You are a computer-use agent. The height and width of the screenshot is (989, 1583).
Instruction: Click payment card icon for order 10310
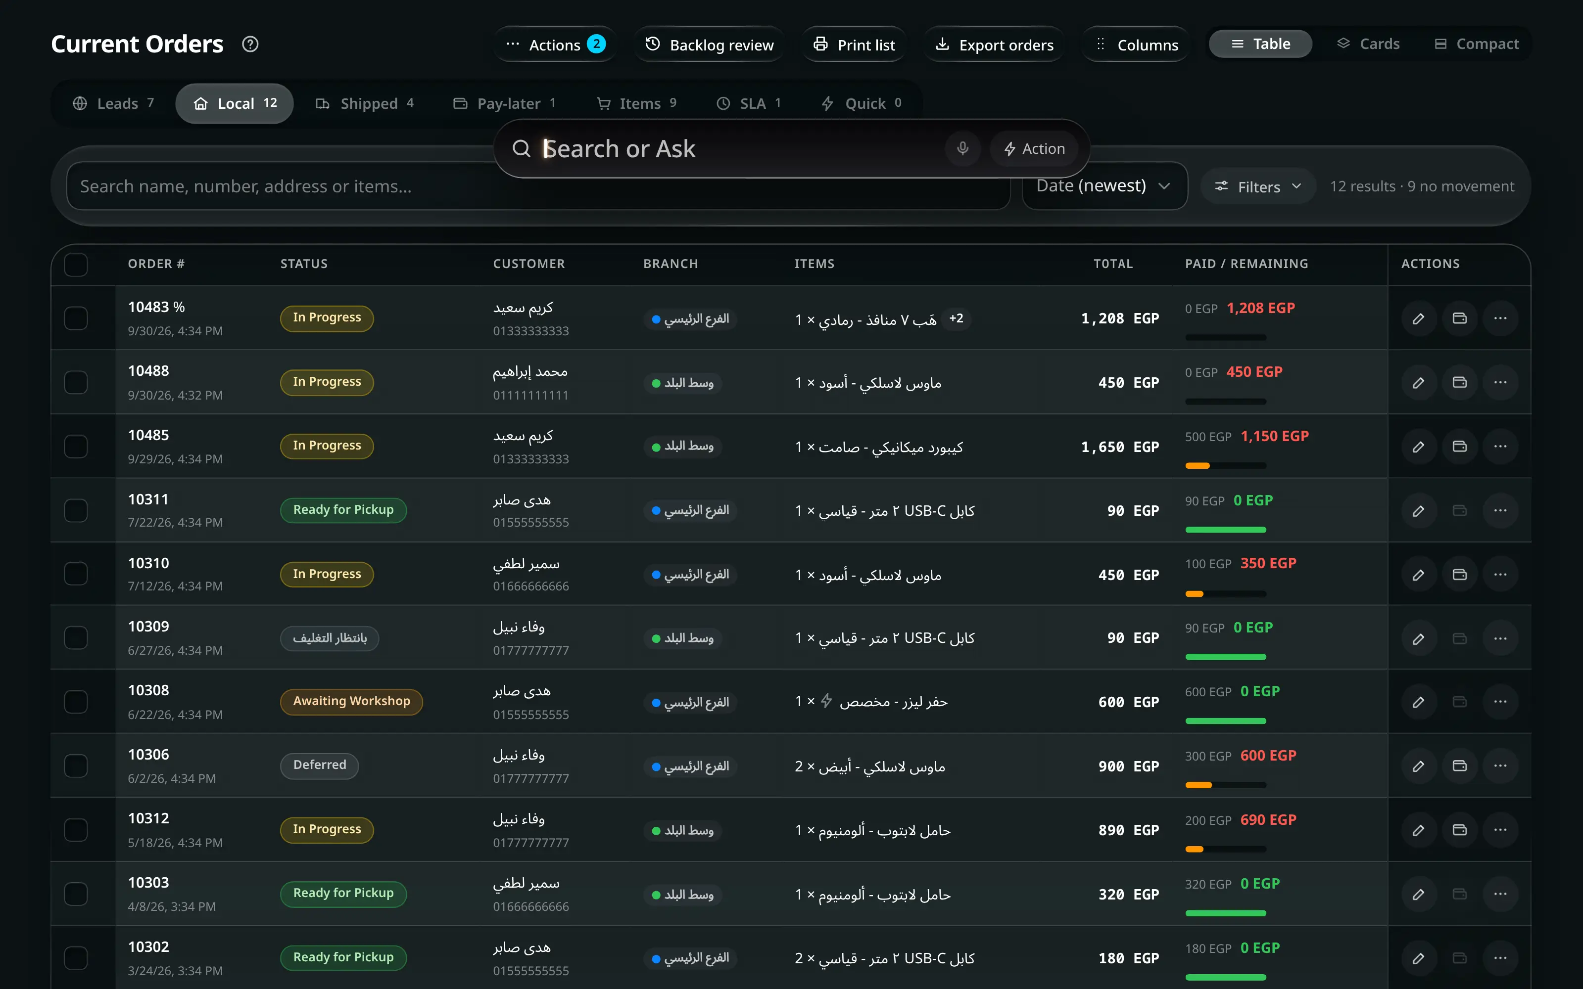tap(1459, 574)
